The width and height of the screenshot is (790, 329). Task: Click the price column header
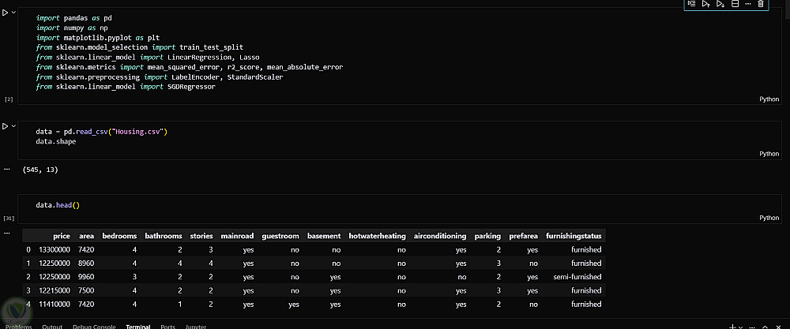tap(62, 236)
